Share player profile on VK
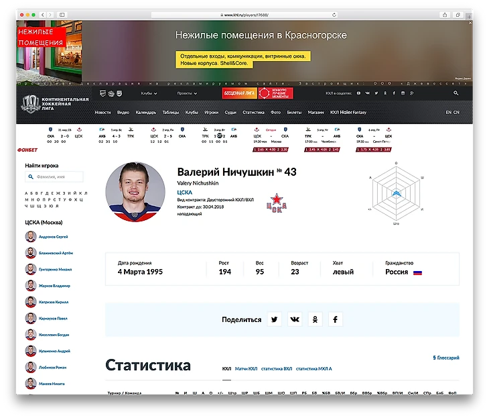Screen dimensions: 489x418 click(x=295, y=319)
